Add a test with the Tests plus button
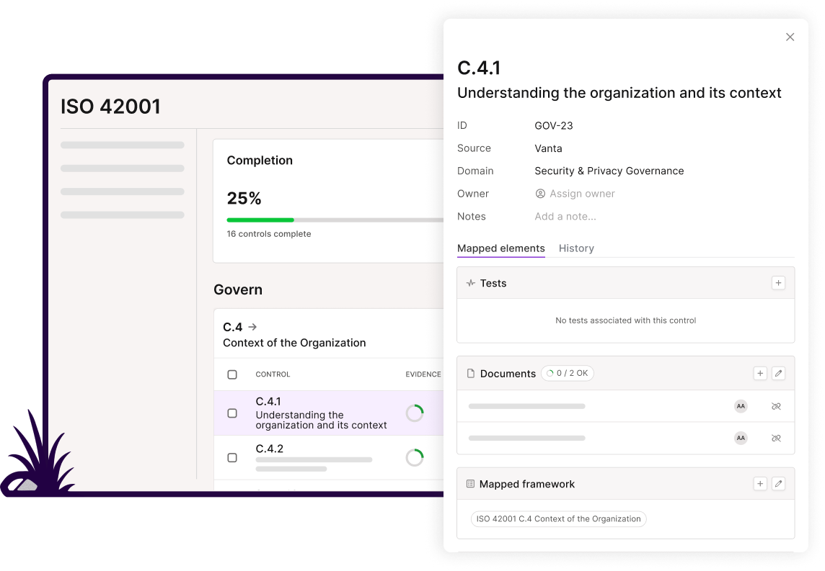 tap(778, 282)
